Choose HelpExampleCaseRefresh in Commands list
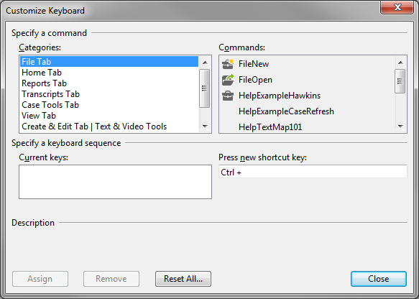 click(x=286, y=111)
